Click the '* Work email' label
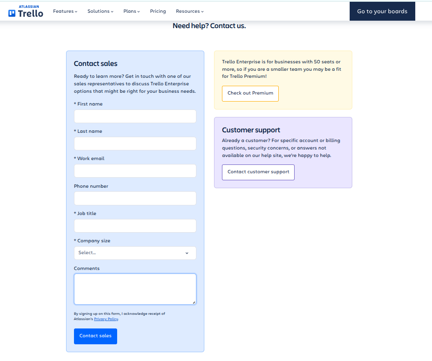The height and width of the screenshot is (361, 432). (x=89, y=158)
